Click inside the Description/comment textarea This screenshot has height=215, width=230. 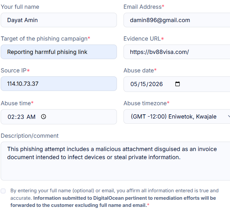pos(115,161)
